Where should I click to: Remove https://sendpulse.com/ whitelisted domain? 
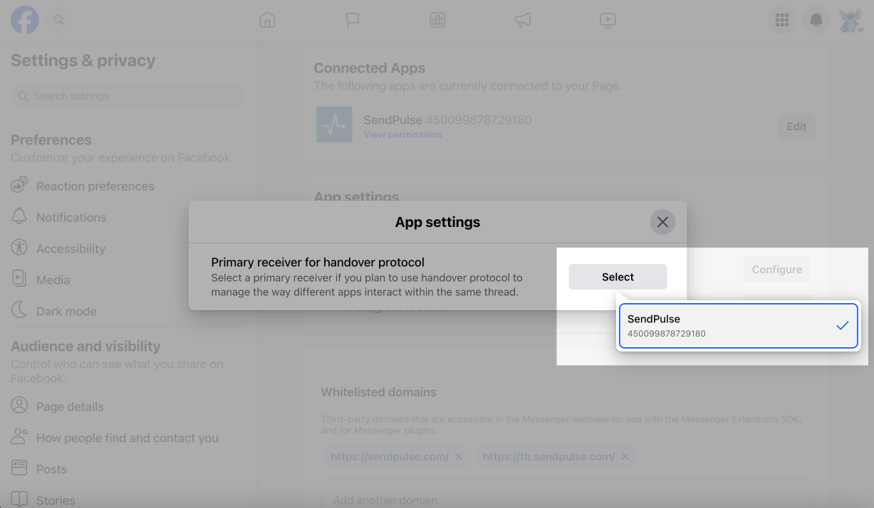click(459, 457)
